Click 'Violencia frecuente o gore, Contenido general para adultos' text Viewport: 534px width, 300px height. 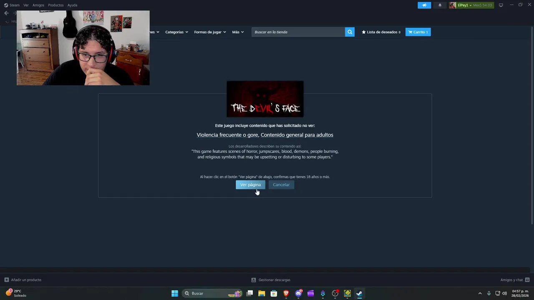point(265,135)
